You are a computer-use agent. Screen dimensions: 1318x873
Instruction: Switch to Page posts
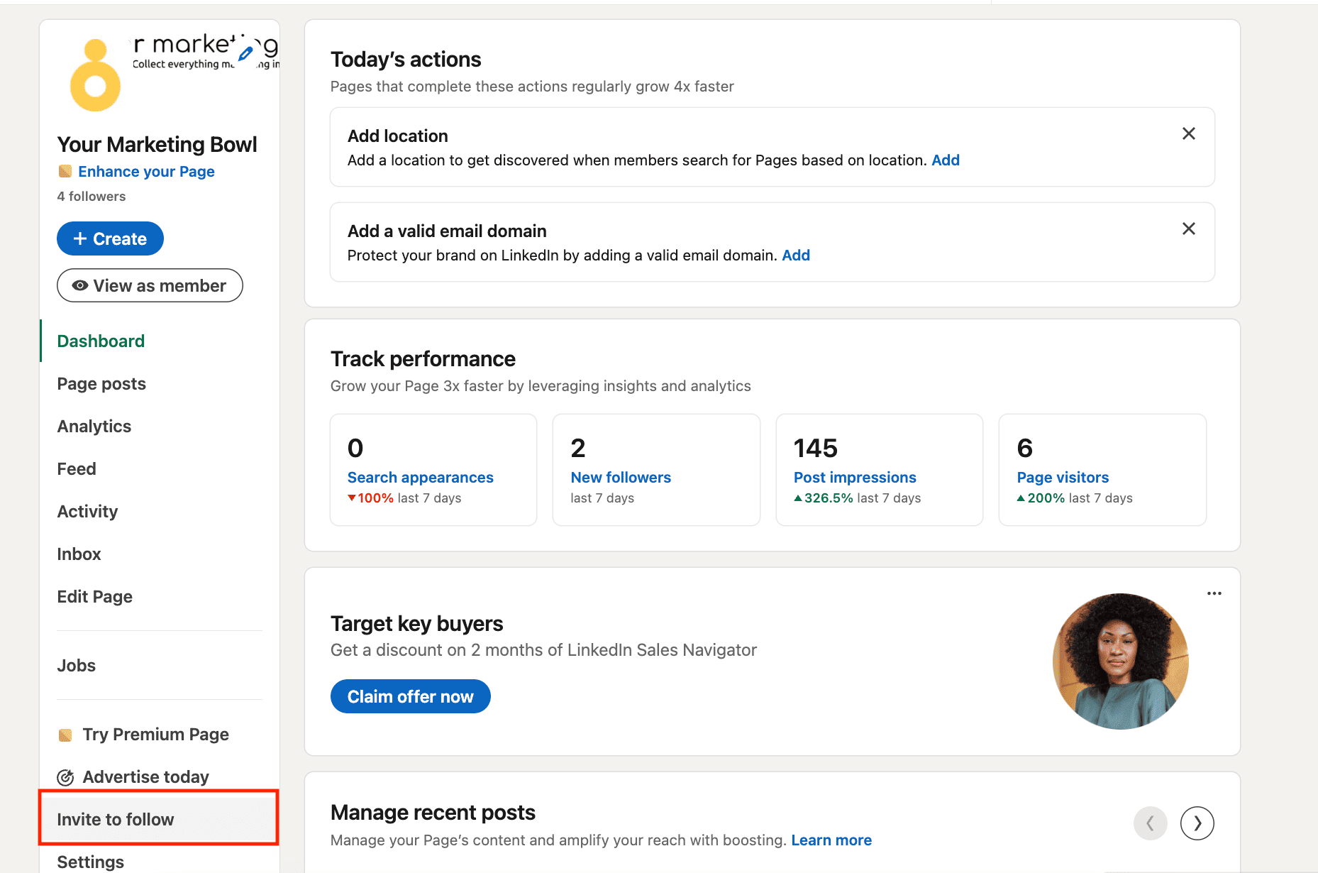click(x=101, y=383)
